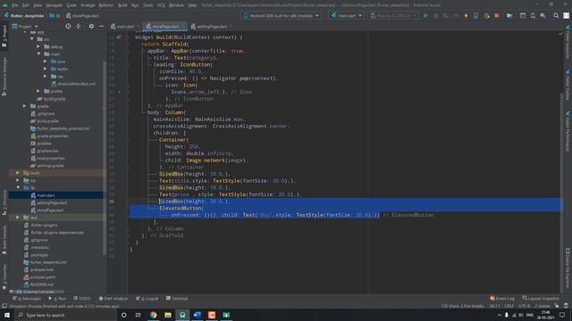The width and height of the screenshot is (572, 321).
Task: Expand the build folder in project tree
Action: 18,173
